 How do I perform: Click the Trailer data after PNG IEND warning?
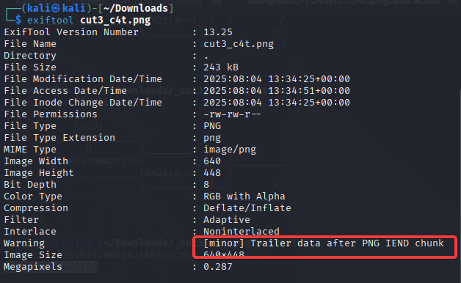(324, 243)
